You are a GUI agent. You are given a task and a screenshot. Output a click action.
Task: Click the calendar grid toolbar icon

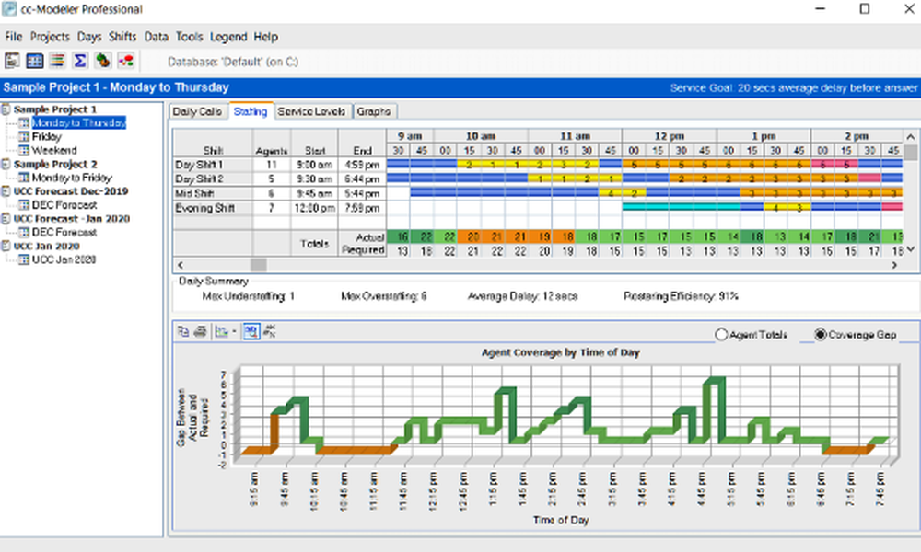[34, 62]
